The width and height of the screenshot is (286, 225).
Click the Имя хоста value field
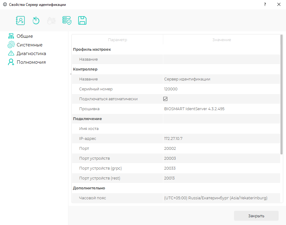pyautogui.click(x=221, y=128)
